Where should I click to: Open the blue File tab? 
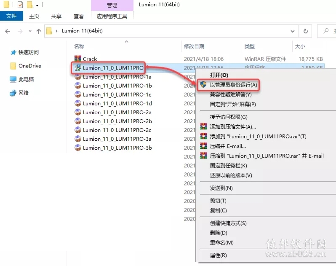coord(11,16)
